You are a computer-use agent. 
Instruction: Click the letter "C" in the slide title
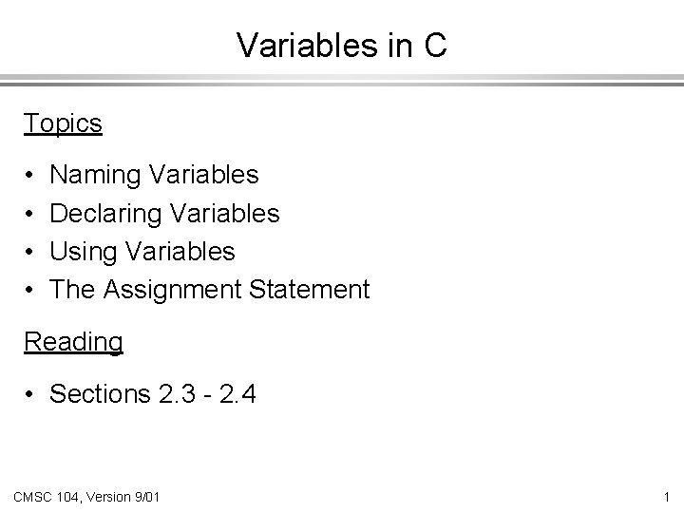point(435,45)
